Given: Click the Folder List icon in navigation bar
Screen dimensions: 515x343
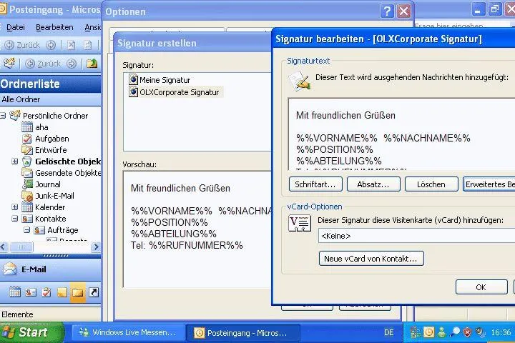Looking at the screenshot, I should point(78,292).
